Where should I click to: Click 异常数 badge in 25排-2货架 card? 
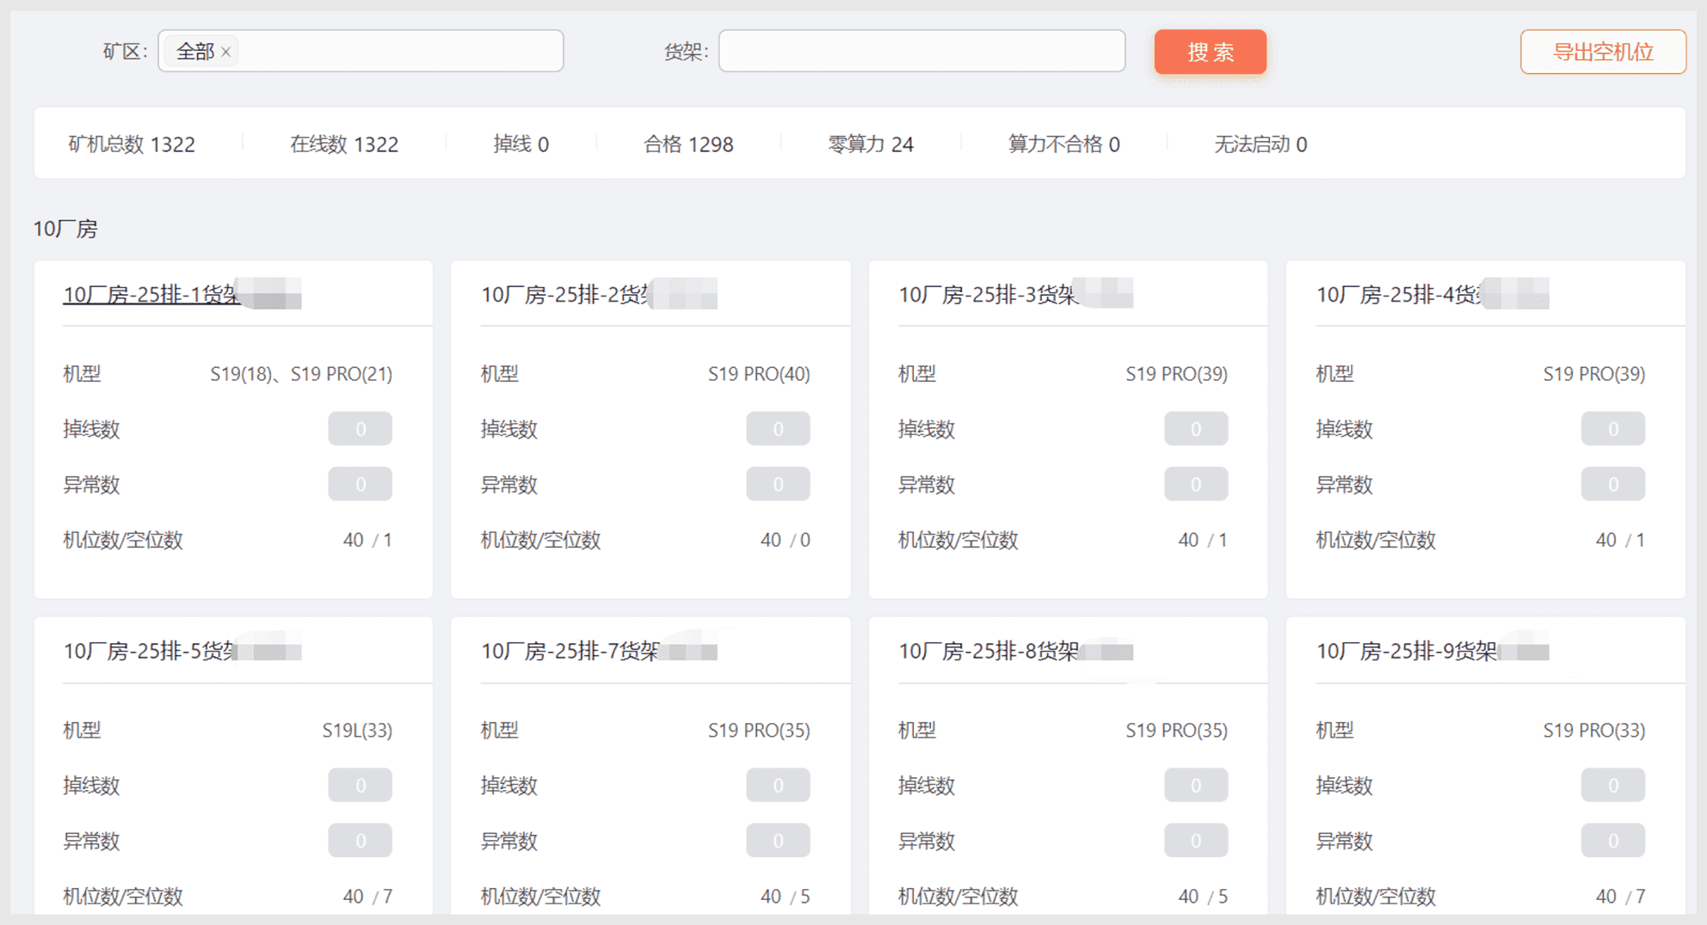point(778,485)
